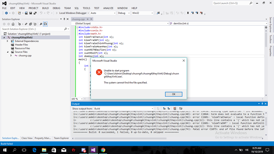This screenshot has width=274, height=154.
Task: Open the BUILD menu
Action: (x=45, y=8)
